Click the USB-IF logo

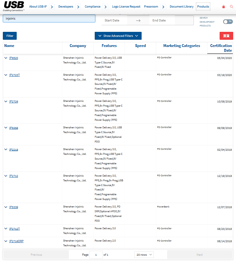[14, 6]
